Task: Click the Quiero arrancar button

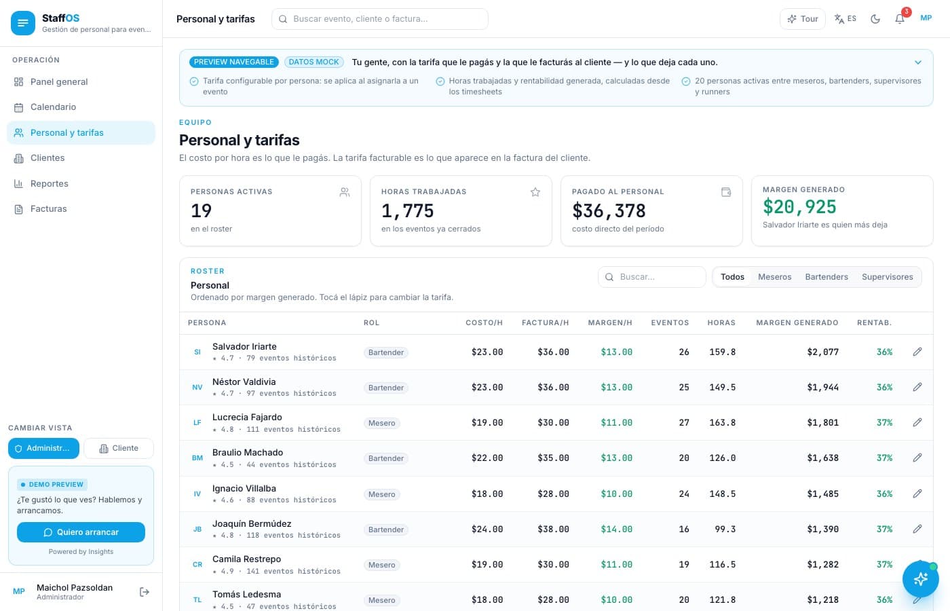Action: coord(81,532)
